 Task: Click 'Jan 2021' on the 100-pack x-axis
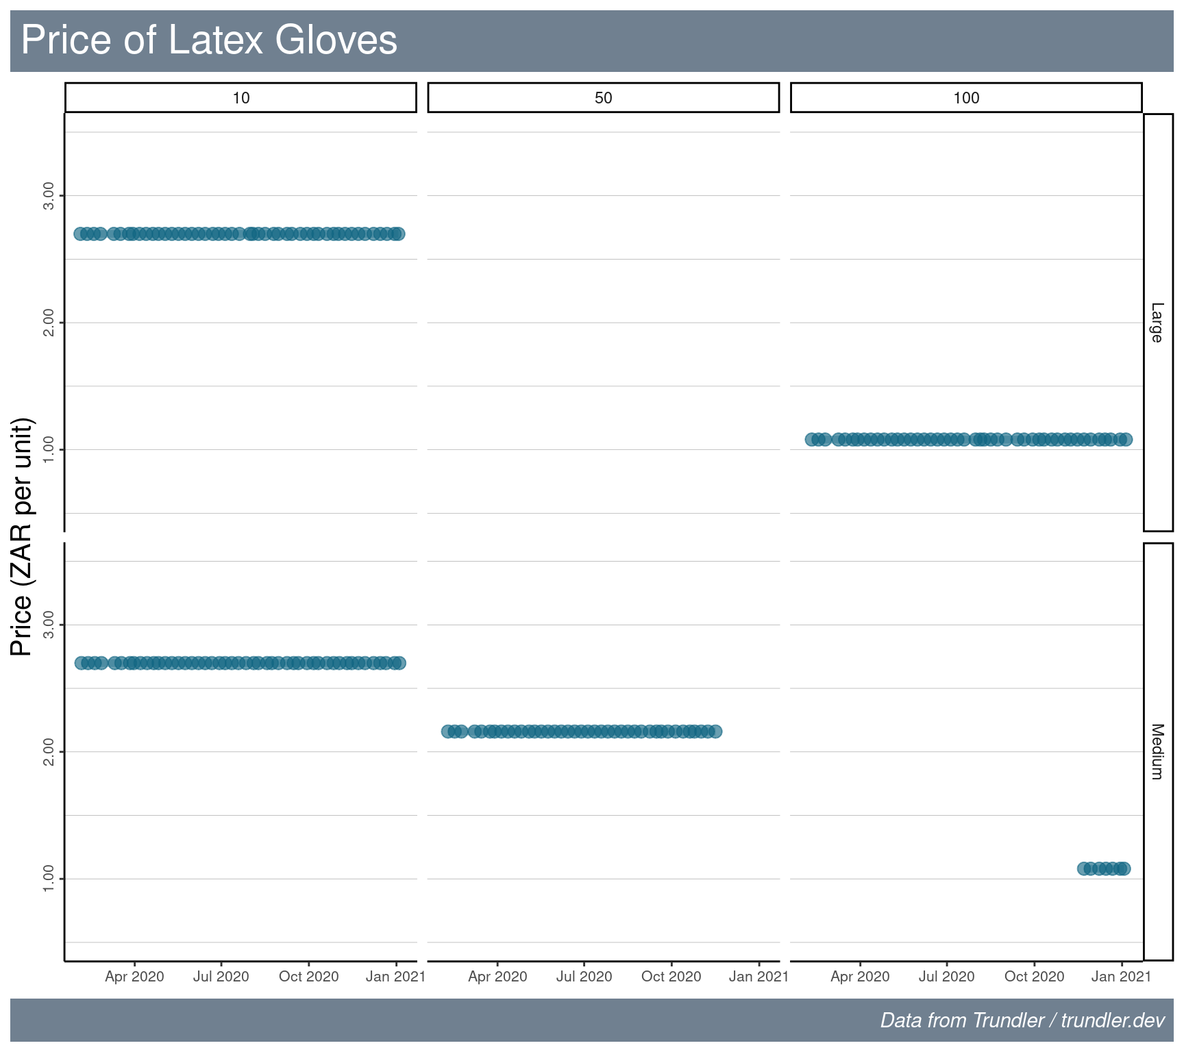pyautogui.click(x=1121, y=977)
